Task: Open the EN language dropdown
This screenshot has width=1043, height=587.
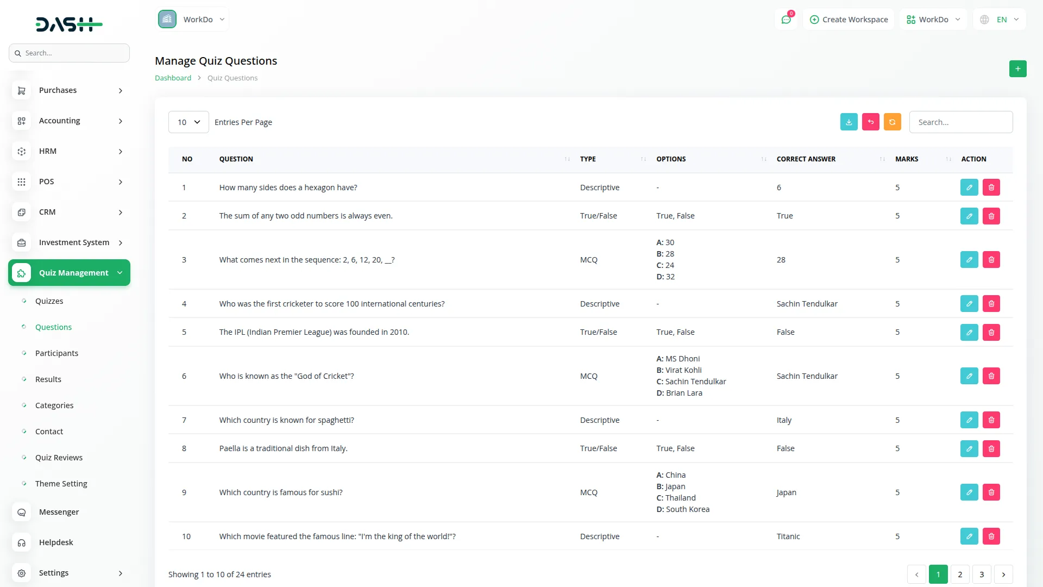Action: [1001, 20]
